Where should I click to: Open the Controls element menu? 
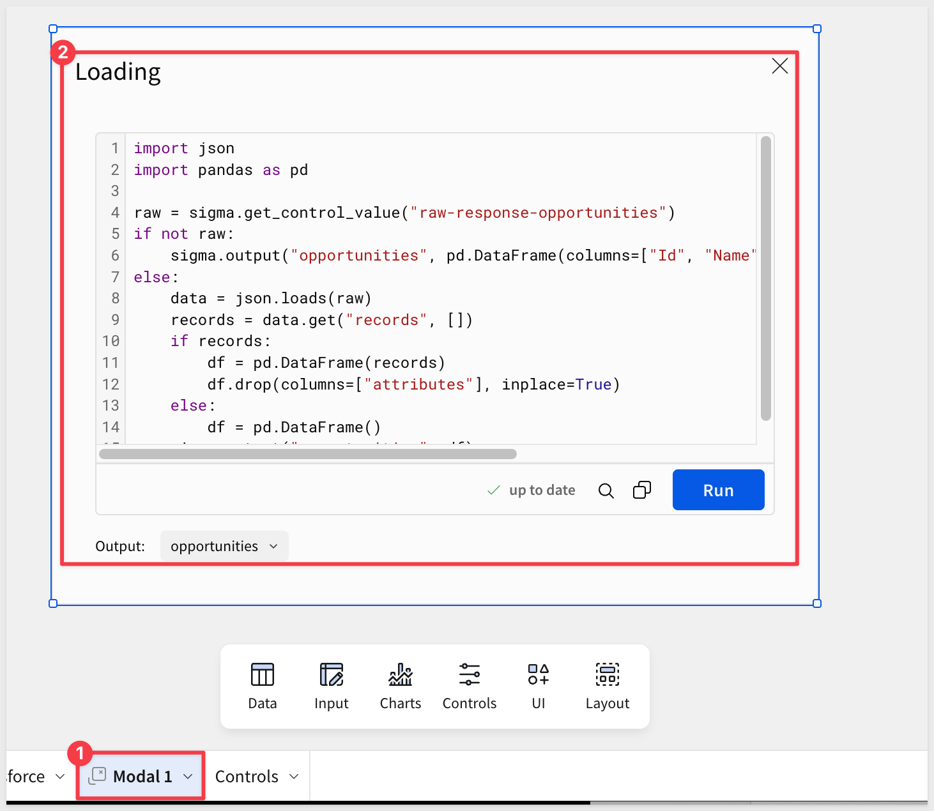469,686
